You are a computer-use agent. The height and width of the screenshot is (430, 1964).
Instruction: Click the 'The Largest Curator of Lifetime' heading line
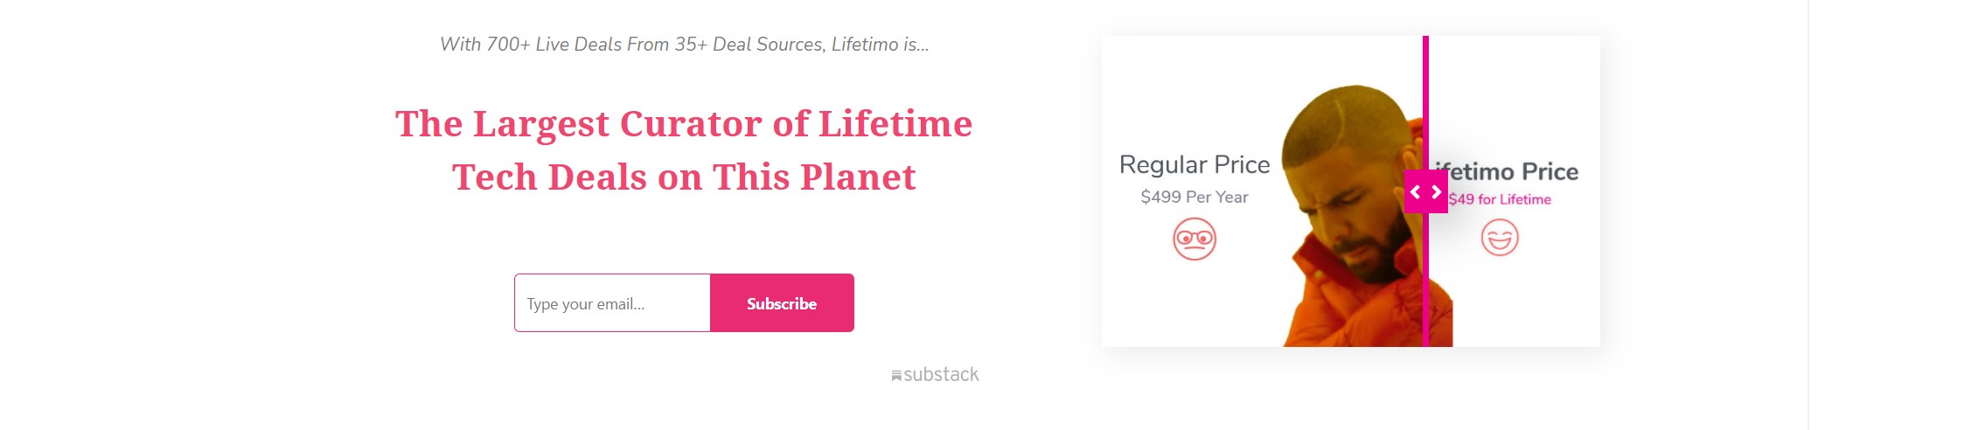coord(684,123)
